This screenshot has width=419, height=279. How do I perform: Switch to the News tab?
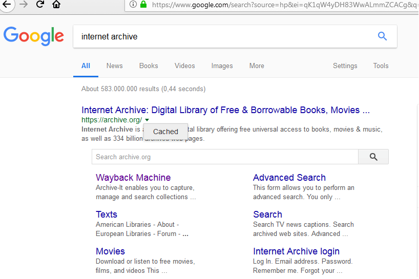click(x=114, y=66)
